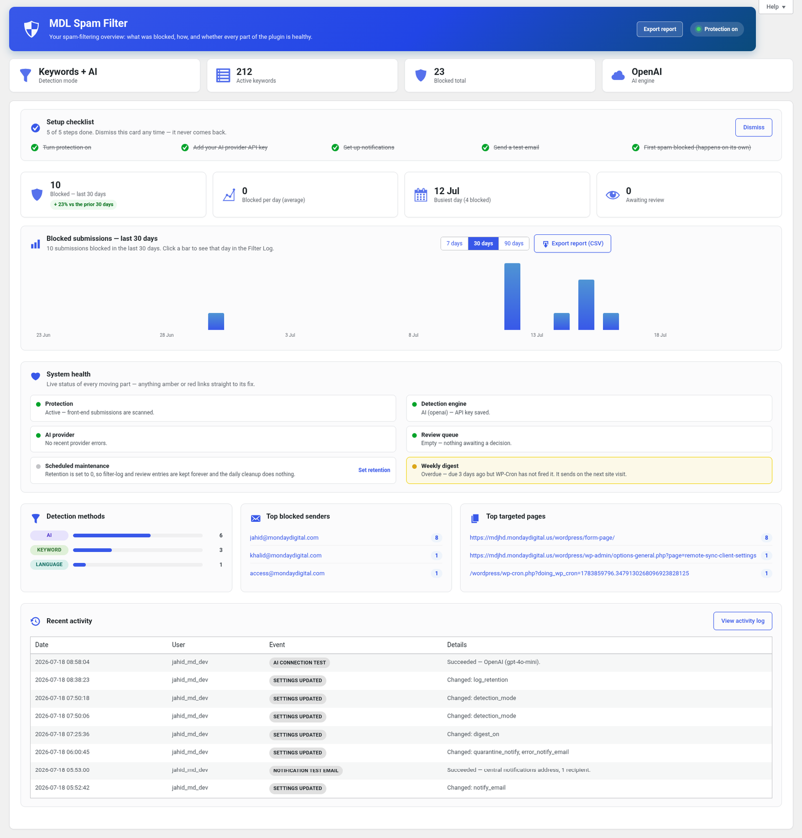Image resolution: width=802 pixels, height=838 pixels.
Task: Click the LANGUAGE method tag label
Action: click(x=49, y=565)
